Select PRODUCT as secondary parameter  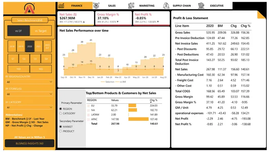(x=61, y=131)
